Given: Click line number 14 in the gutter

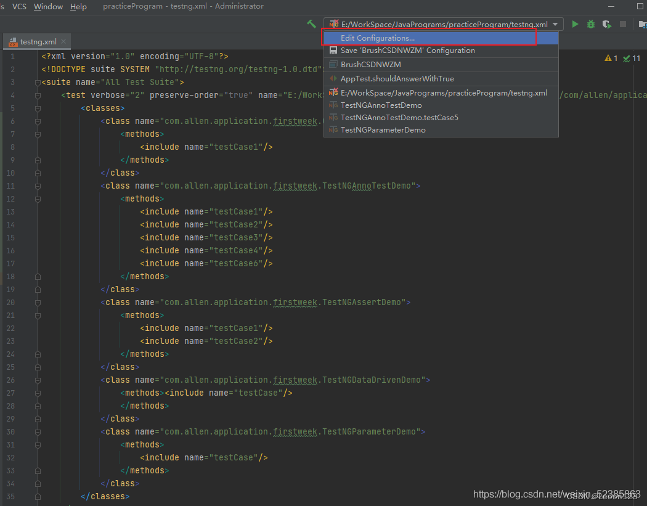Looking at the screenshot, I should pos(10,224).
